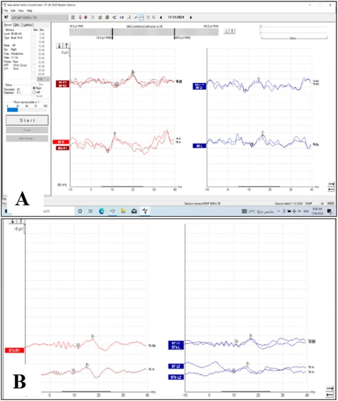Select the Right ear radio button

coord(33,88)
